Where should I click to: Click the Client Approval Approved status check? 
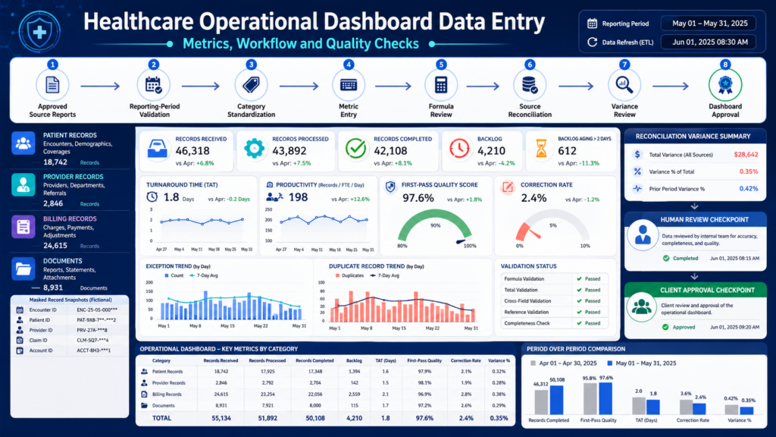[x=665, y=327]
